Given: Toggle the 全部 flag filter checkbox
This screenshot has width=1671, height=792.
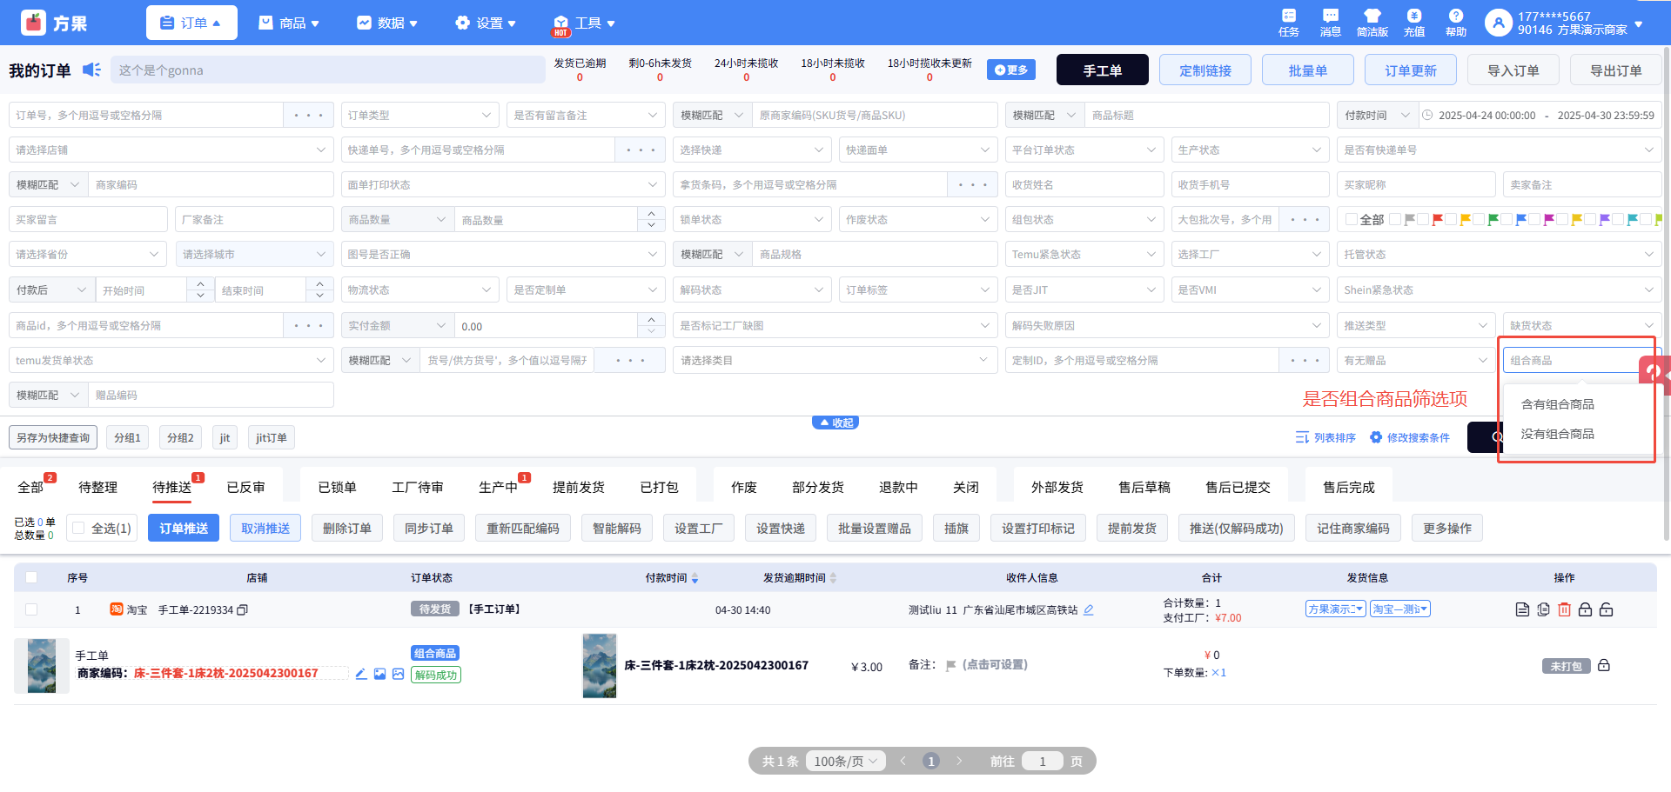Looking at the screenshot, I should 1352,219.
